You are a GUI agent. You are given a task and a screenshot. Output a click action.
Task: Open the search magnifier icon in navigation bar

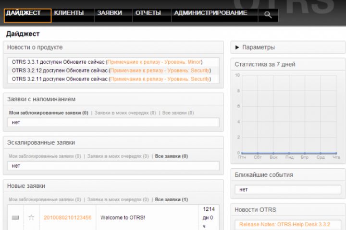[x=268, y=15]
